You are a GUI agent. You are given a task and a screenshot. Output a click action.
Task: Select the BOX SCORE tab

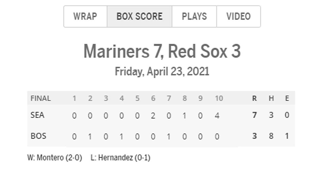[139, 16]
